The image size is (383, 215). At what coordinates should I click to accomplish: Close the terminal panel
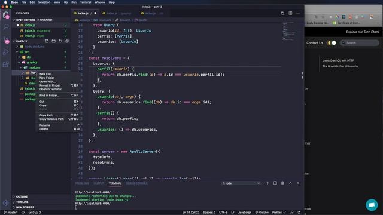pos(298,183)
